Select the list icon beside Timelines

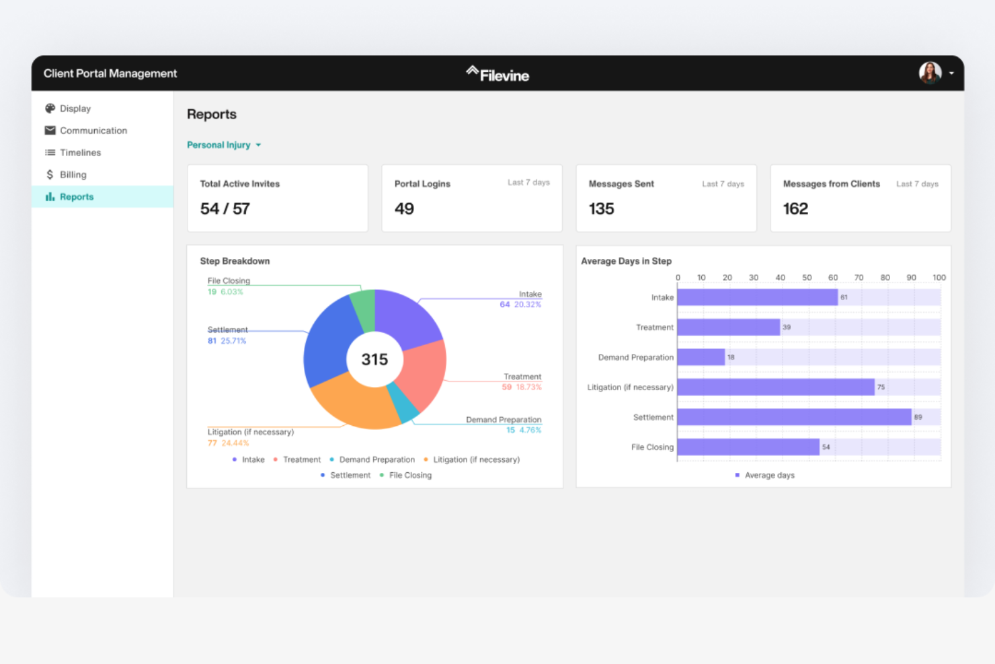click(x=50, y=152)
